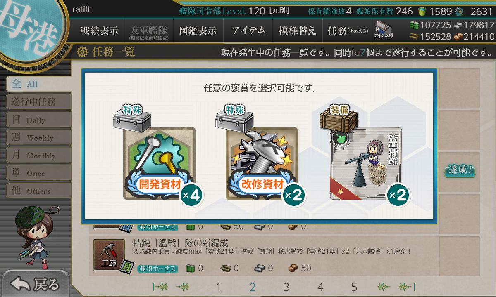Go back with the 戻る button
Viewport: 496px width, 297px height.
click(36, 284)
